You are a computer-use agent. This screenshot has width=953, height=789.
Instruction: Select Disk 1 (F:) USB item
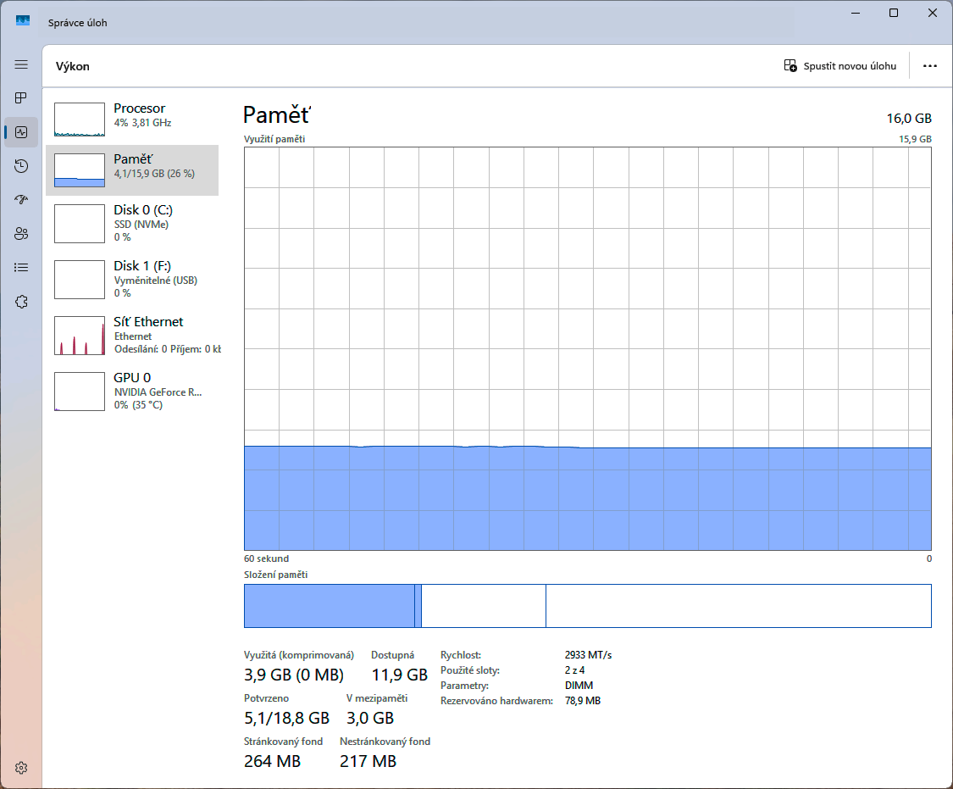tap(132, 279)
